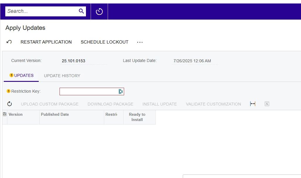Click the warning icon on Restriction Key
Screen dimensions: 301x178
click(9, 91)
